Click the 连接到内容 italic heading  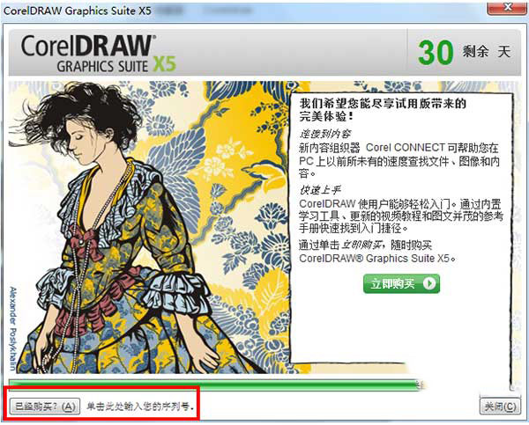tap(325, 134)
